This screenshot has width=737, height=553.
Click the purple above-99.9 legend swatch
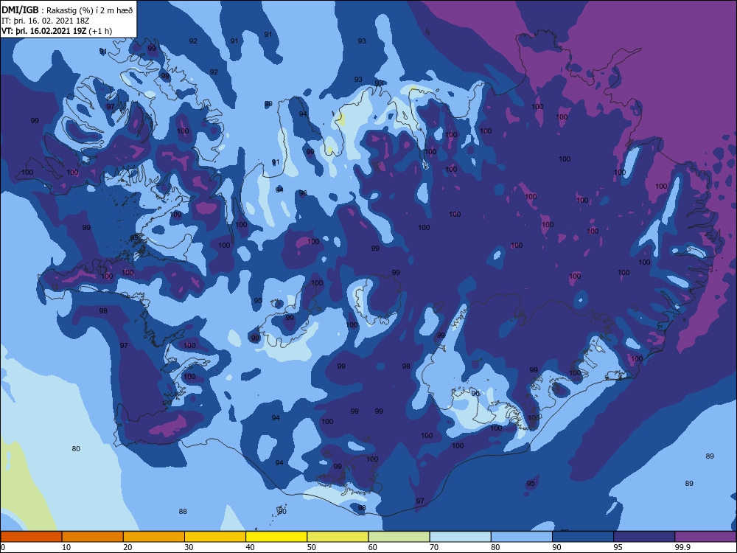[x=705, y=537]
